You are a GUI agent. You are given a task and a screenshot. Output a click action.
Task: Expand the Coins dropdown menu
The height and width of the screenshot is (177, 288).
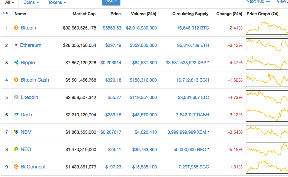31,2
